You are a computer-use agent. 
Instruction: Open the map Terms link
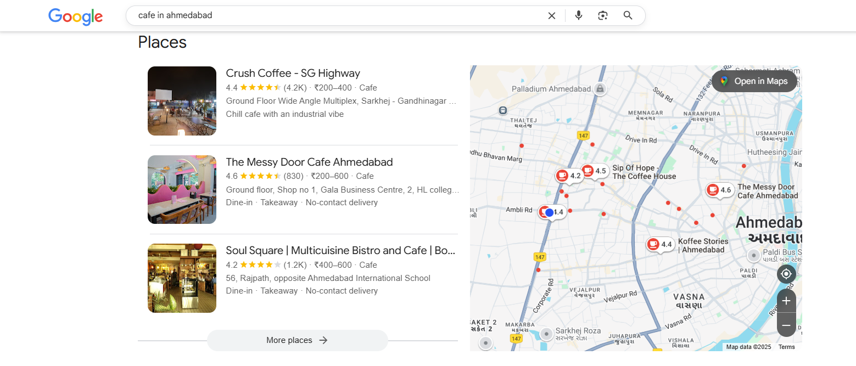tap(786, 347)
